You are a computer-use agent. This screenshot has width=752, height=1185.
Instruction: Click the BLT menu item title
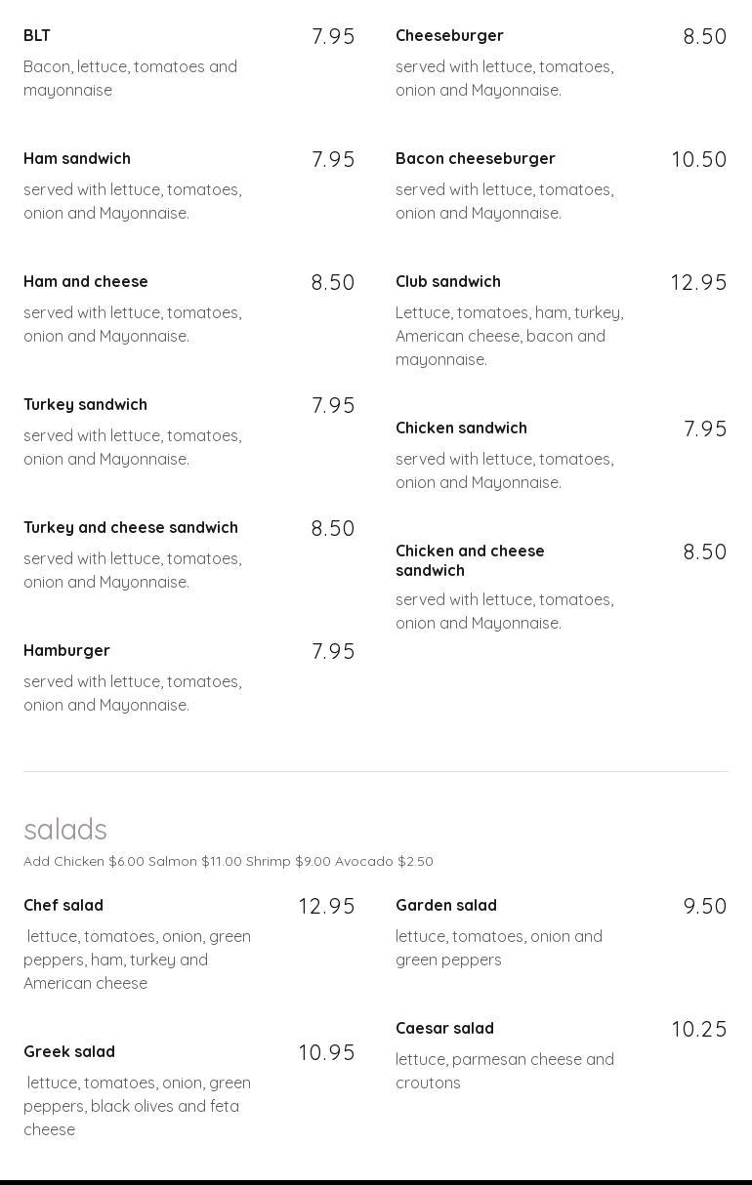[x=37, y=36]
